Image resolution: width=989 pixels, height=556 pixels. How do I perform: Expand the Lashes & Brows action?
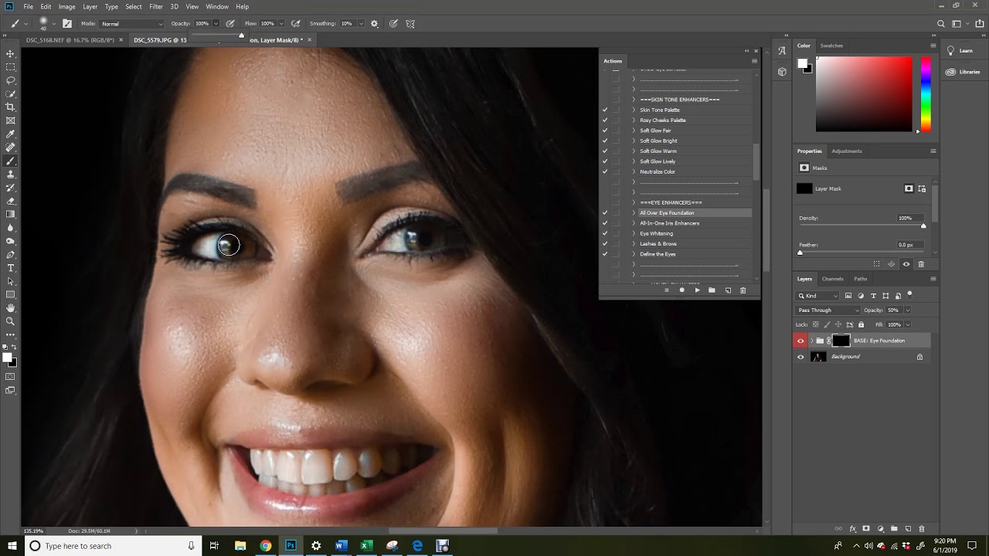coord(634,244)
